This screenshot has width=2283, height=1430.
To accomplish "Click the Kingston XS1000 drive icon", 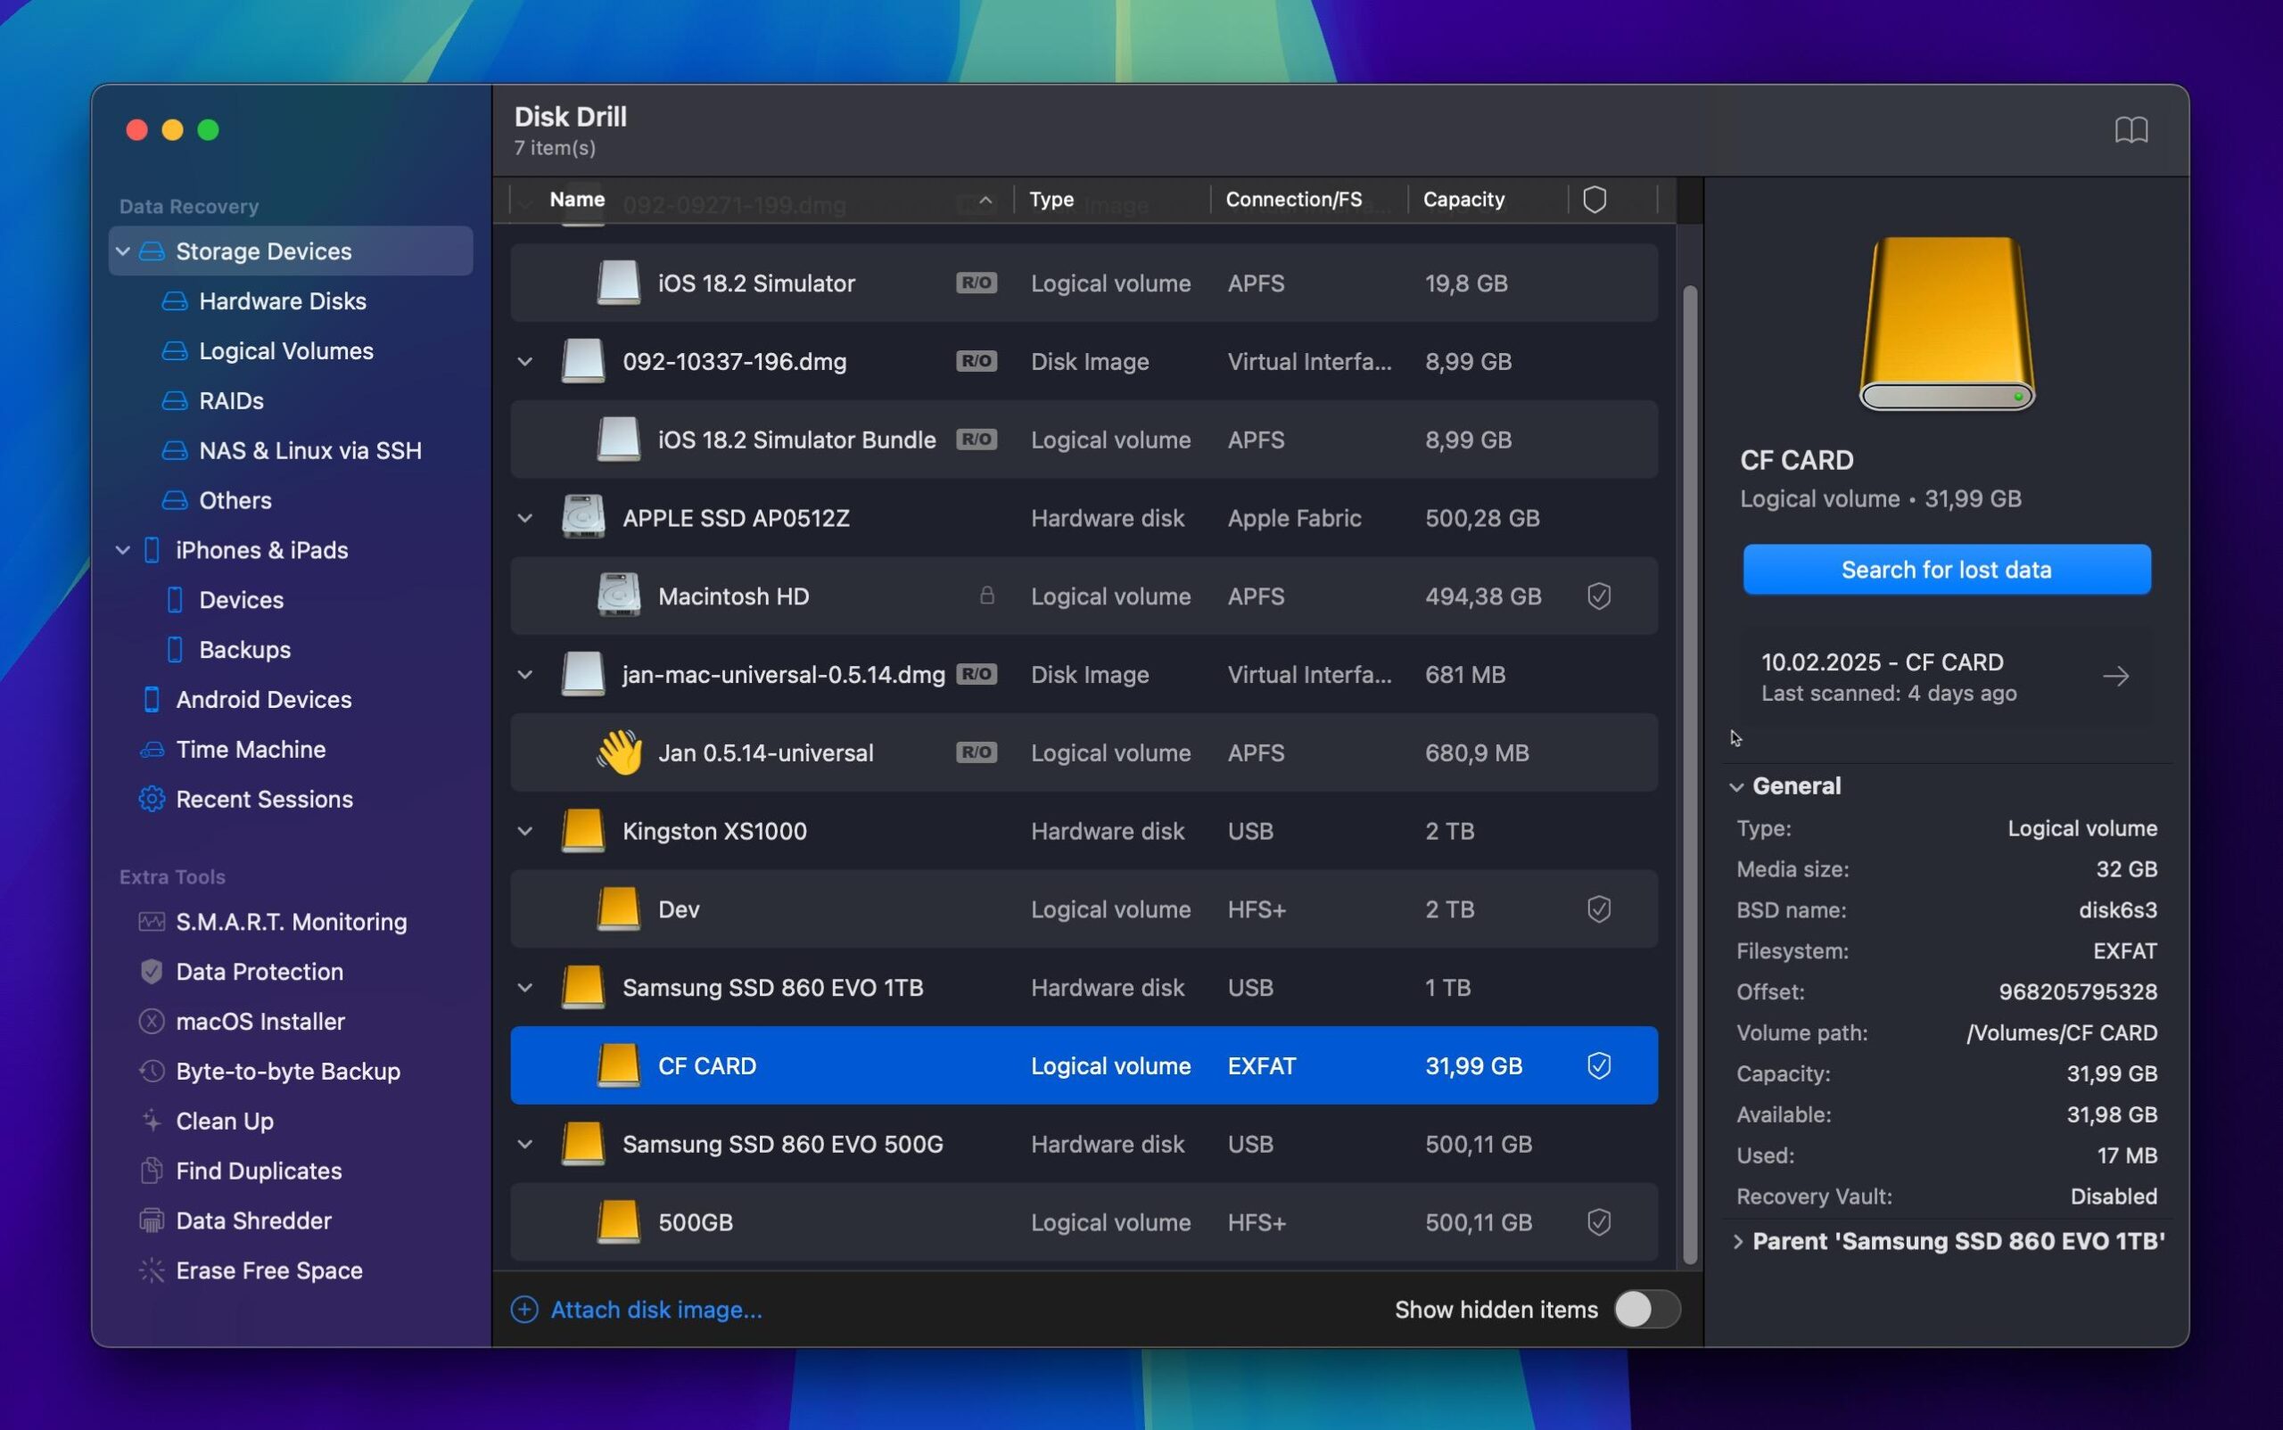I will coord(583,831).
